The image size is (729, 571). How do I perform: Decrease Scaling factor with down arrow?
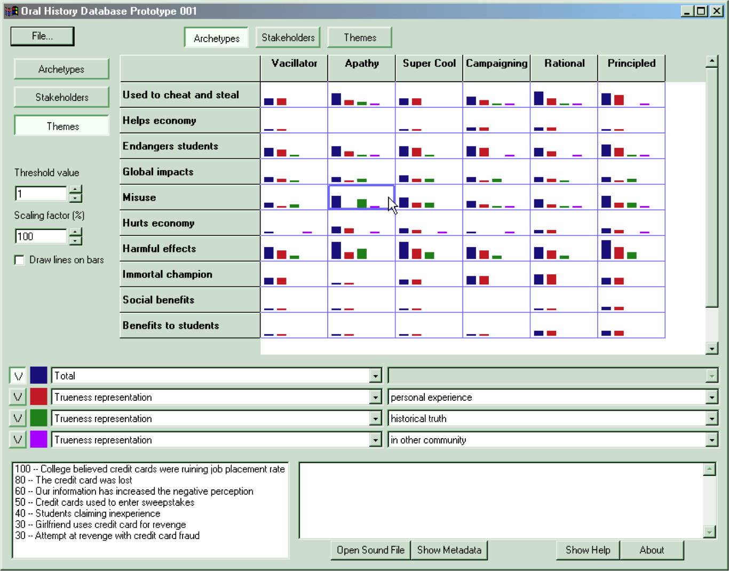pyautogui.click(x=76, y=241)
